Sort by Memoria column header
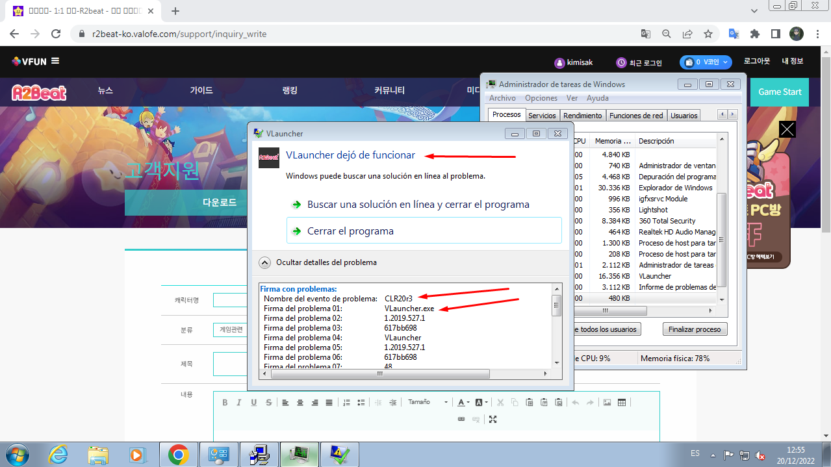The width and height of the screenshot is (831, 467). click(x=613, y=141)
